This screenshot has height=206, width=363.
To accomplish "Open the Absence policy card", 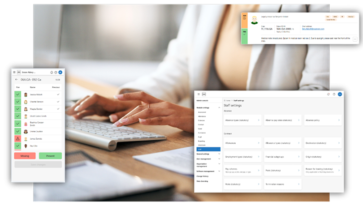I will click(323, 120).
